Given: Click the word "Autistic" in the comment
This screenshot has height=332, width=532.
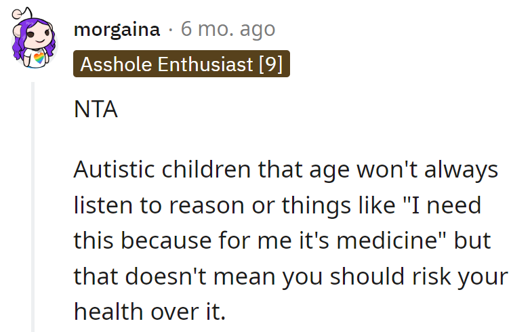Looking at the screenshot, I should pos(115,169).
